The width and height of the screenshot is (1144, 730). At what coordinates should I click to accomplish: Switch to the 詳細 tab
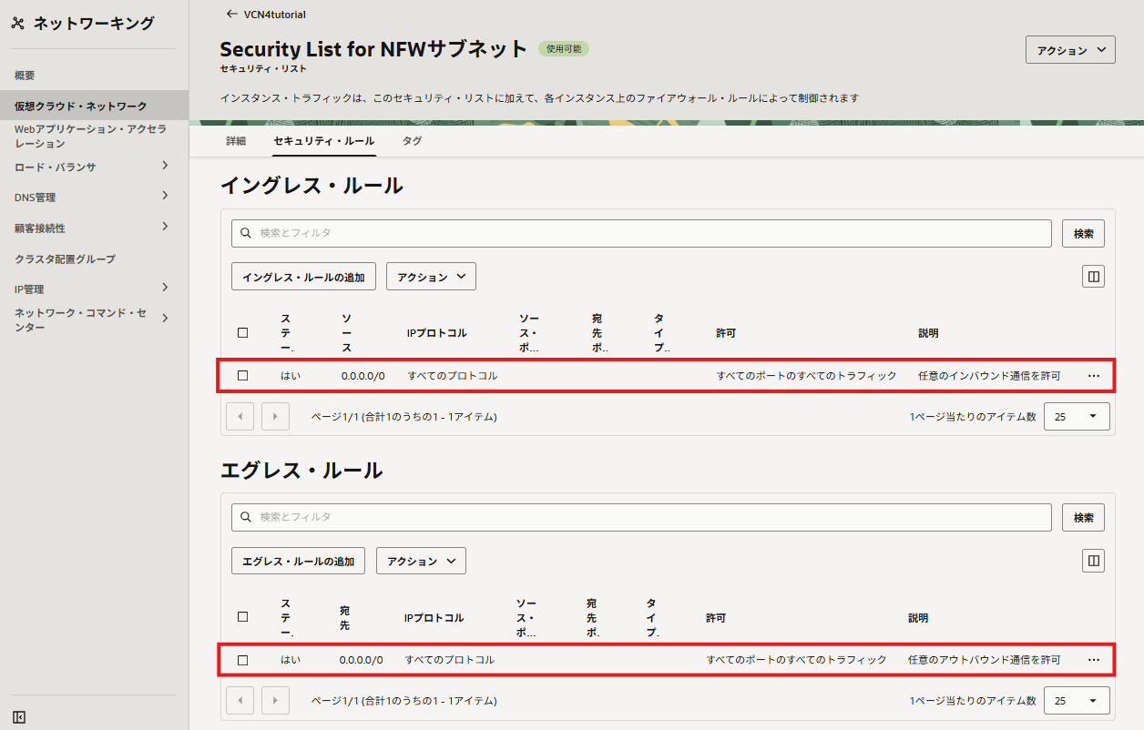pyautogui.click(x=236, y=141)
